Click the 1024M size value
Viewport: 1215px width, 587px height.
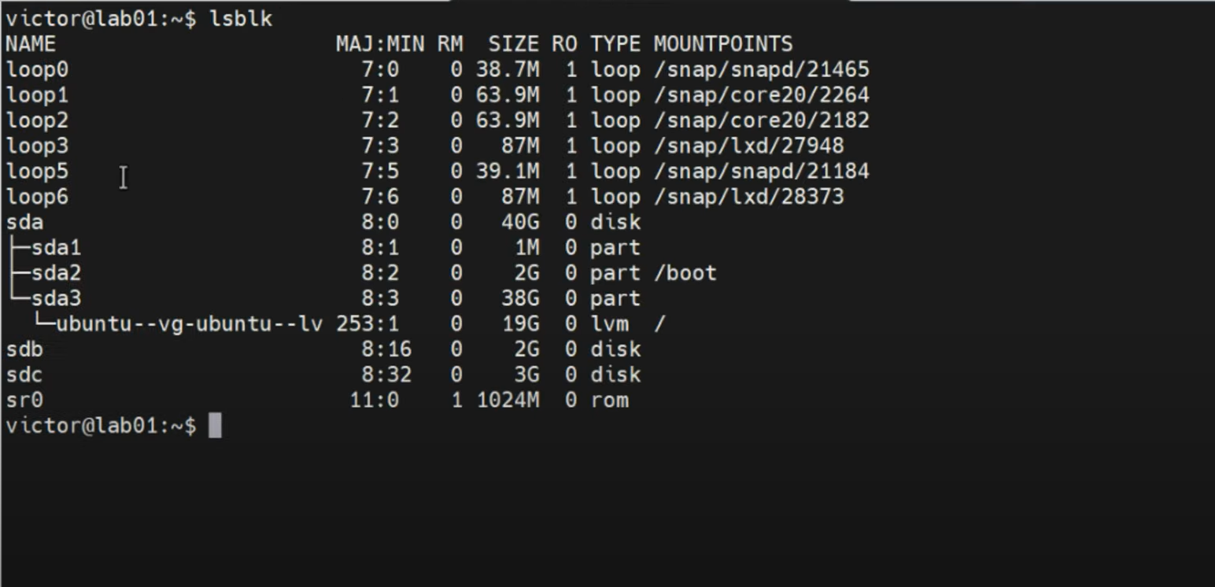pos(508,401)
